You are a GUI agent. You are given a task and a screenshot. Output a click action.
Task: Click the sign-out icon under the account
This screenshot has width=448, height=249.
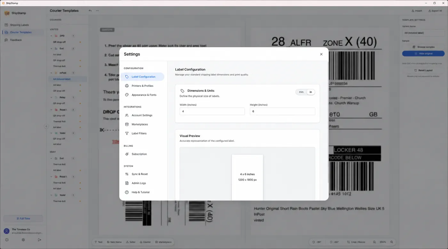39,240
